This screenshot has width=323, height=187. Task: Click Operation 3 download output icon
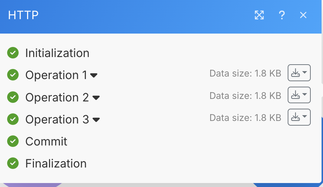[x=295, y=117]
